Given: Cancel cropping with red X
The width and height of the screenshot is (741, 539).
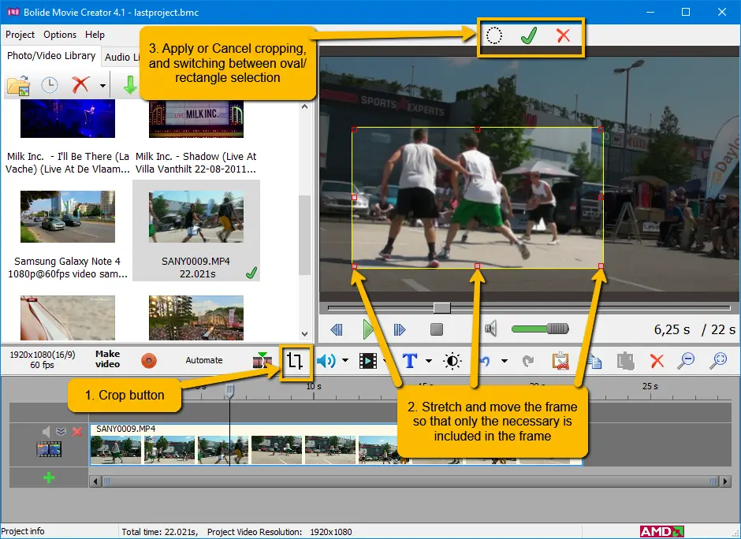Looking at the screenshot, I should pos(563,35).
